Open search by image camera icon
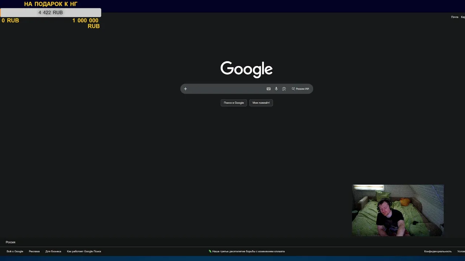The image size is (465, 261). point(284,89)
